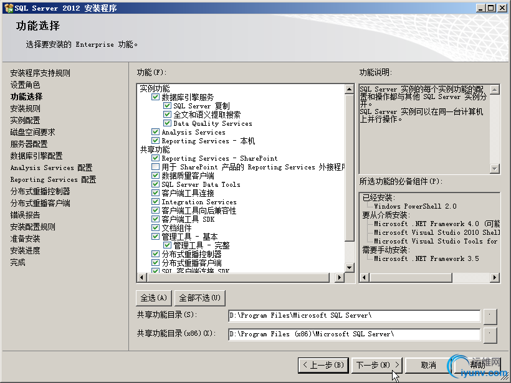
Task: Toggle 数据质量客户端 checkbox
Action: pyautogui.click(x=155, y=176)
